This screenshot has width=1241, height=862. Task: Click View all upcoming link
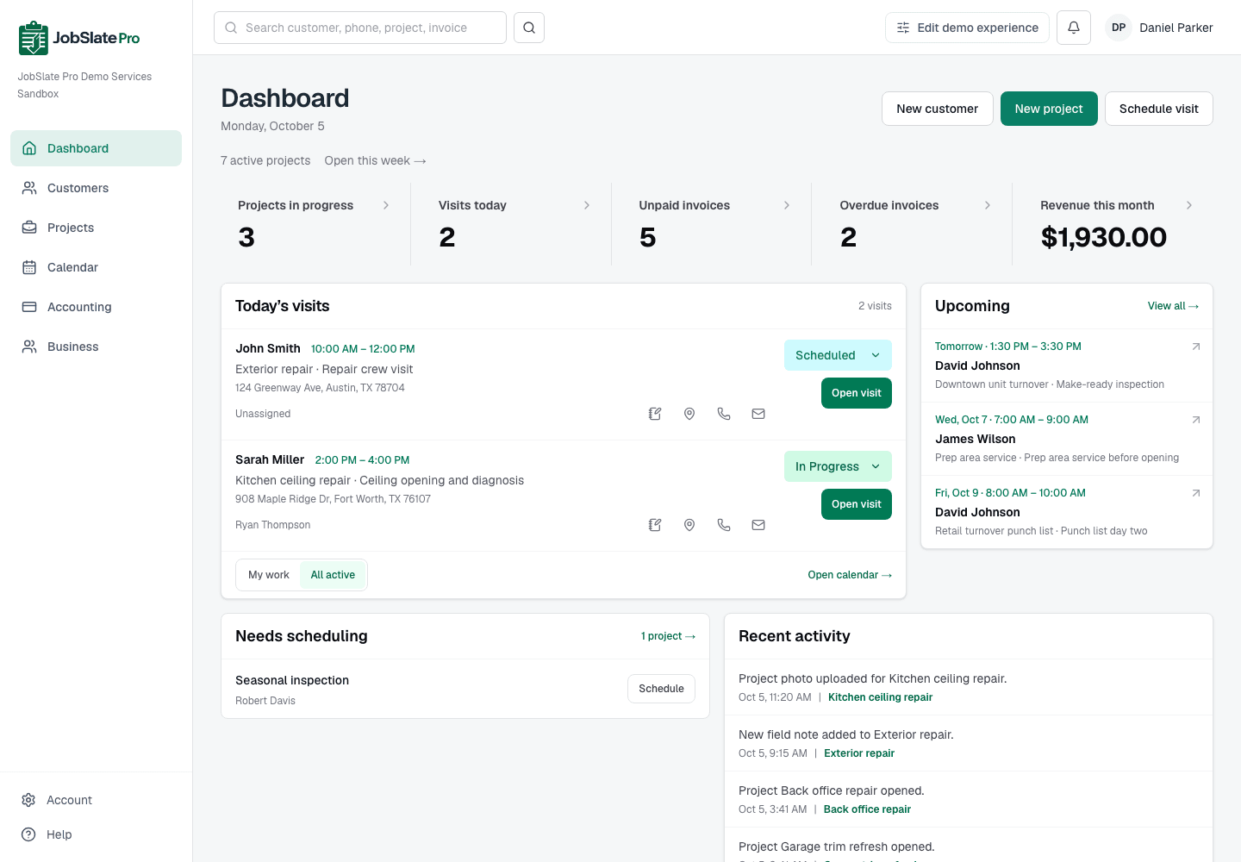[x=1173, y=306]
